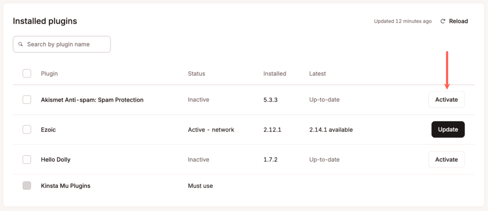This screenshot has width=488, height=211.
Task: Click the Status column header
Action: pyautogui.click(x=196, y=74)
